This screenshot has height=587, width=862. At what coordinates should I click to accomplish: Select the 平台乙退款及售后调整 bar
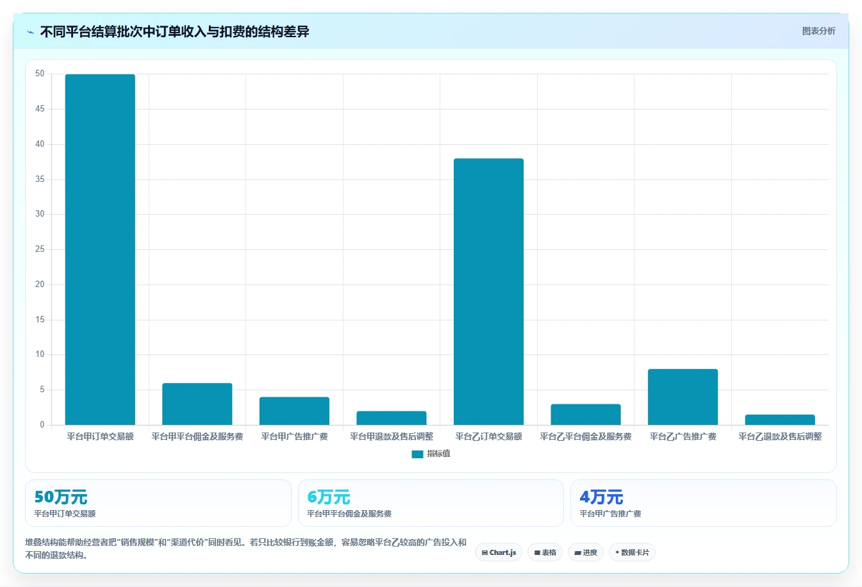coord(780,420)
